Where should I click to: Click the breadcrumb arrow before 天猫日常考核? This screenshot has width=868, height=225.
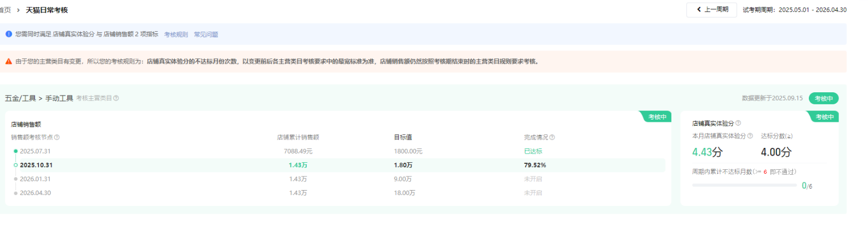pos(18,10)
